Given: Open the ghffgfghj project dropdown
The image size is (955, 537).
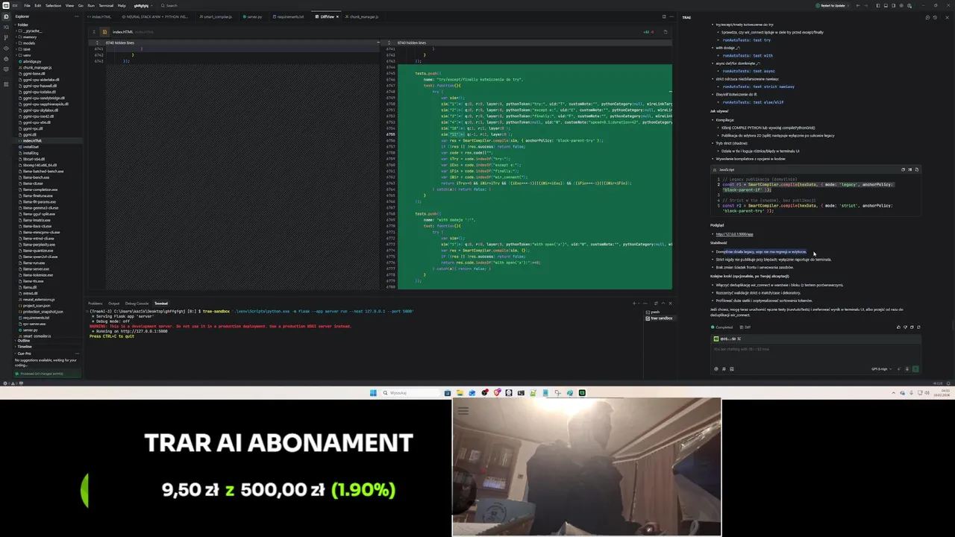Looking at the screenshot, I should pyautogui.click(x=143, y=5).
